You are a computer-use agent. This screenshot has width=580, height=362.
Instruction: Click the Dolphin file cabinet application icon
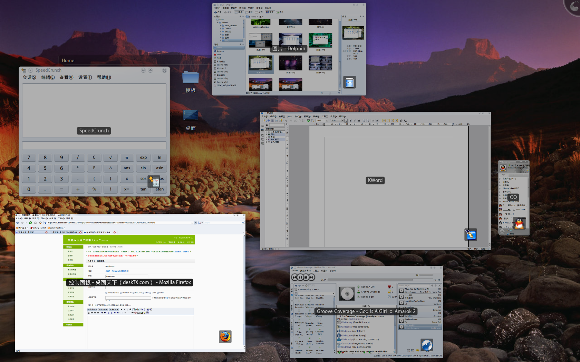coord(349,82)
